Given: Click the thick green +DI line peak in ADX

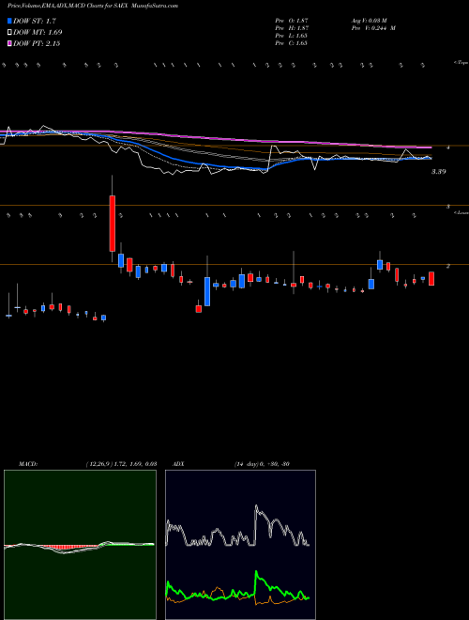Looking at the screenshot, I should tap(256, 572).
